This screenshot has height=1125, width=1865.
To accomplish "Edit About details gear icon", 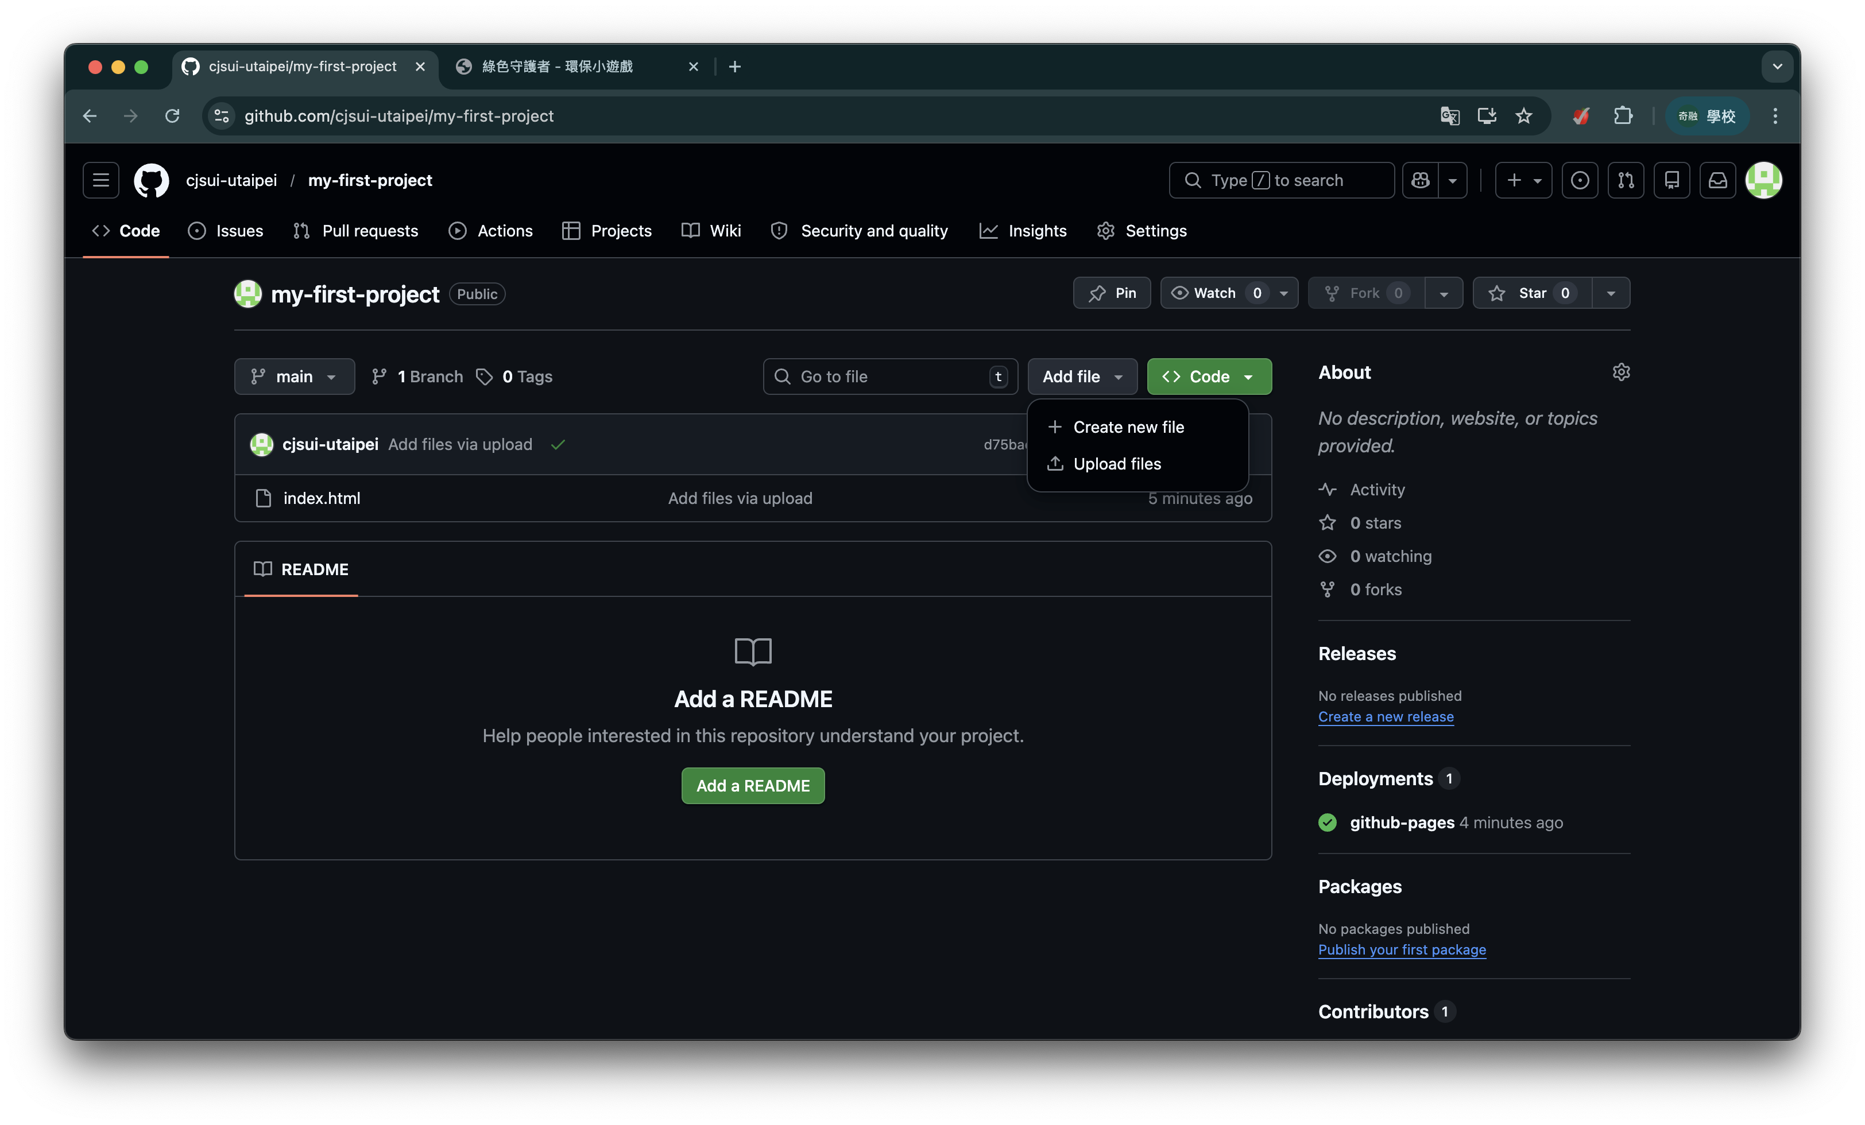I will pos(1620,371).
